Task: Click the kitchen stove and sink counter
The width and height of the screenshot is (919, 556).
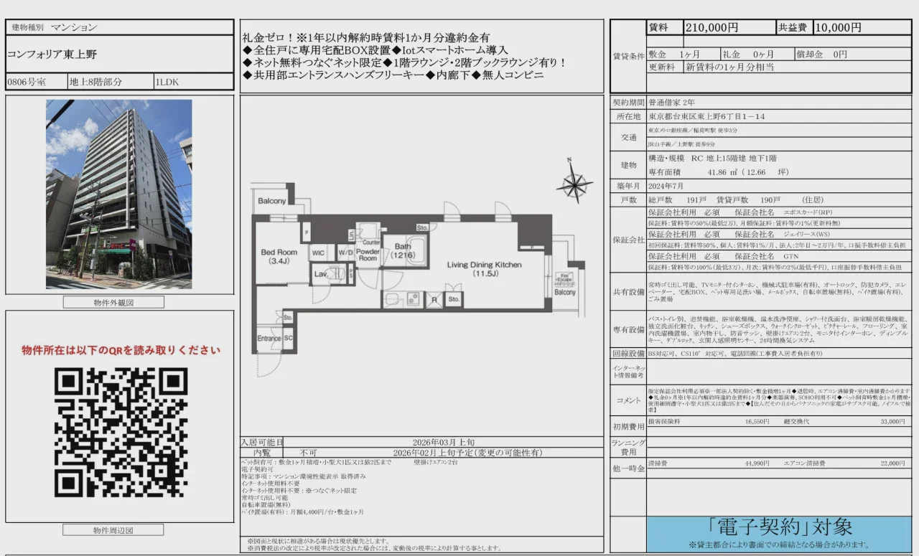Action: click(x=403, y=299)
